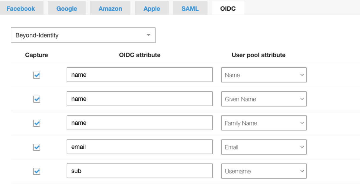Click the email OIDC attribute field
Screen dimensions: 360x189
click(140, 147)
